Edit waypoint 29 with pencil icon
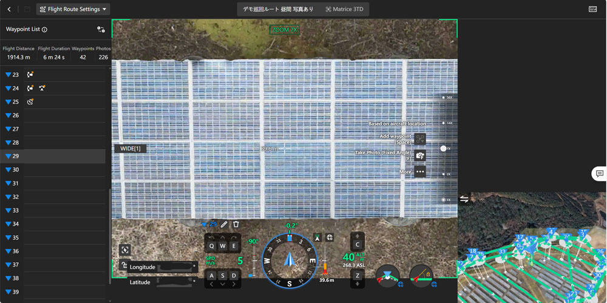Image resolution: width=607 pixels, height=303 pixels. click(224, 224)
